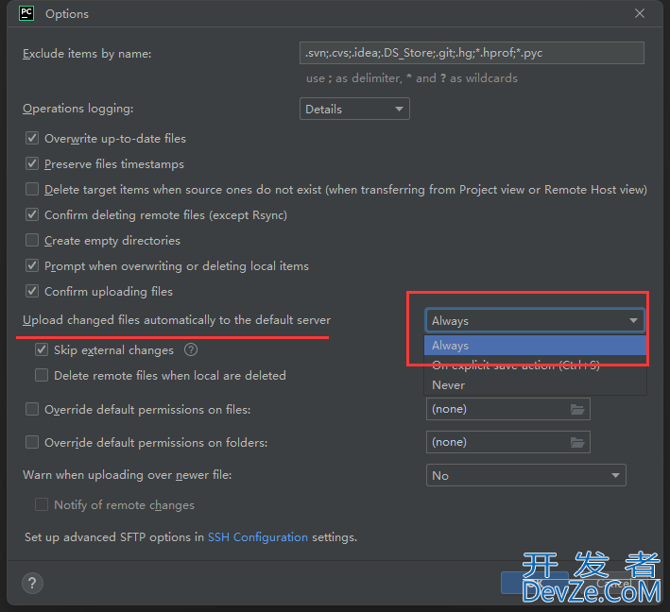This screenshot has height=612, width=670.
Task: Toggle Overwrite up-to-date files checkbox
Action: click(32, 139)
